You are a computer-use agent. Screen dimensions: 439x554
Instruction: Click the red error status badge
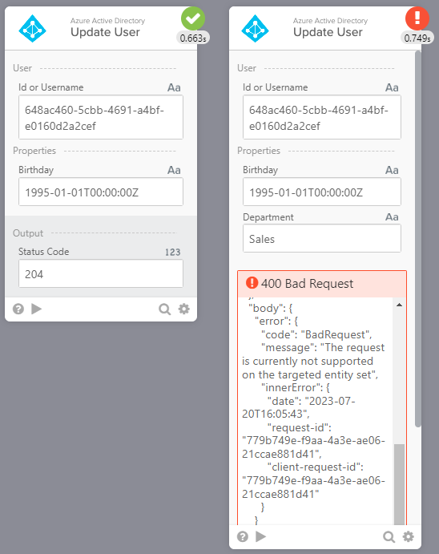(x=417, y=18)
